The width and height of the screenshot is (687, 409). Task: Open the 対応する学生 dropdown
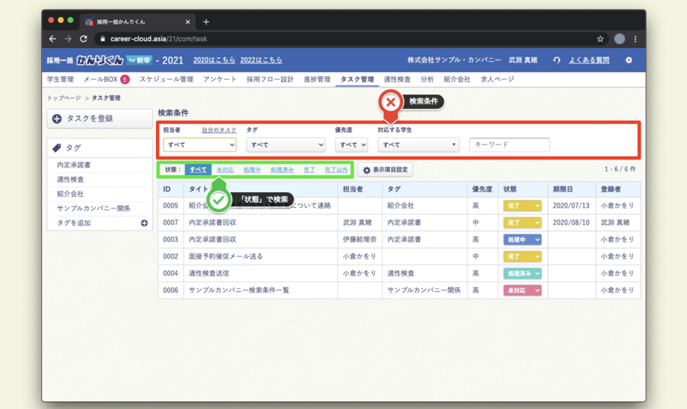click(x=418, y=145)
